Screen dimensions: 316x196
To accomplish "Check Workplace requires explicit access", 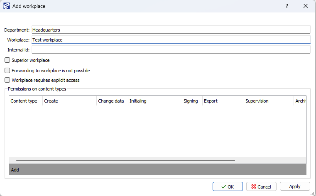I will pyautogui.click(x=7, y=80).
